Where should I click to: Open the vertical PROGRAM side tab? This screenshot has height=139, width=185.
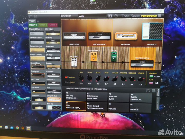click(158, 92)
